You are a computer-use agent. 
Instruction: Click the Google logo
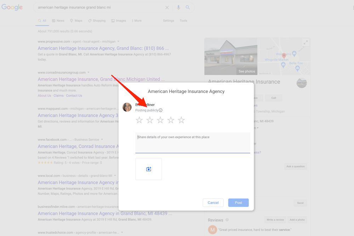(12, 7)
